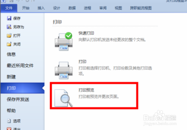The height and width of the screenshot is (130, 187).
Task: Choose 新建 (New) in the sidebar
Action: (11, 77)
